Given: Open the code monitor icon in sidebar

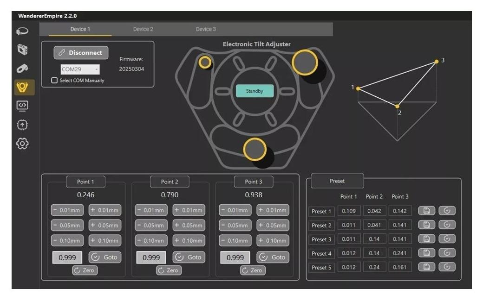Looking at the screenshot, I should pos(22,106).
